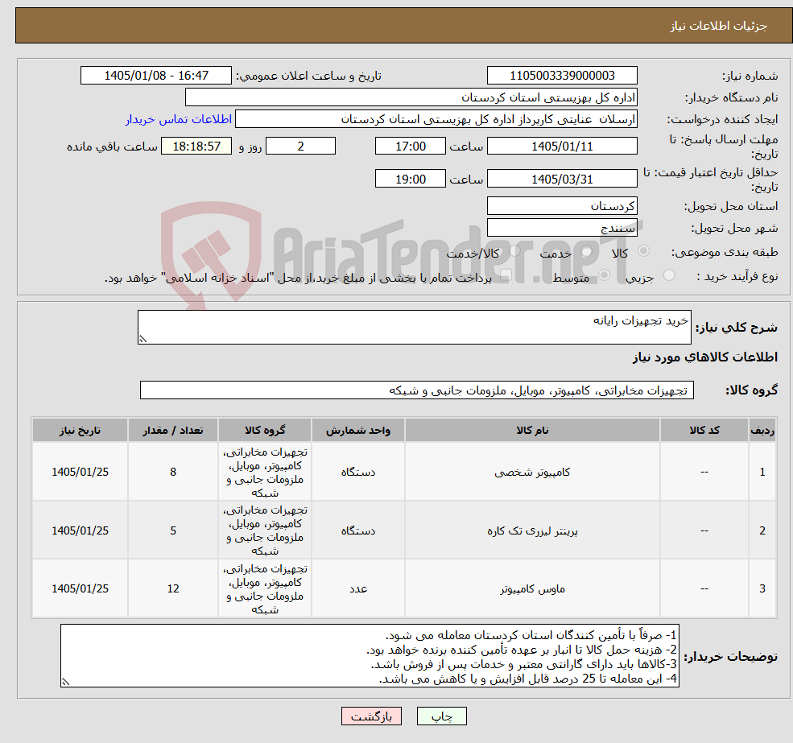Image resolution: width=793 pixels, height=743 pixels.
Task: Click the delivery province field کردستان
Action: [562, 206]
